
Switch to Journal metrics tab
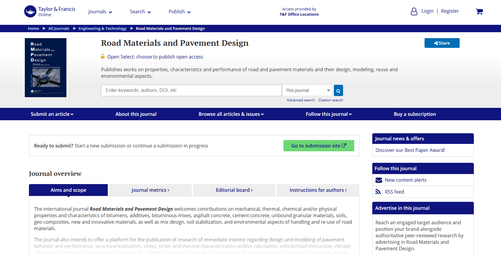click(150, 190)
